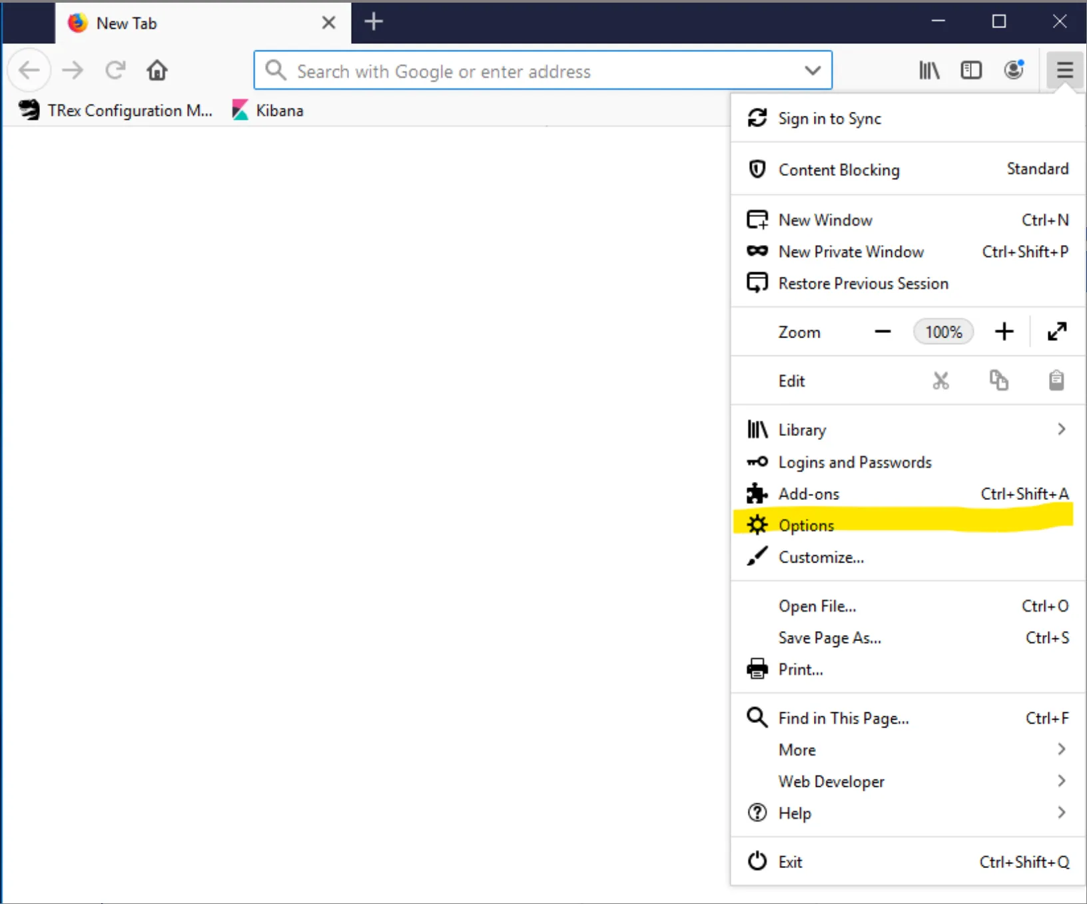This screenshot has height=904, width=1087.
Task: Click the Paste clipboard icon
Action: 1056,381
